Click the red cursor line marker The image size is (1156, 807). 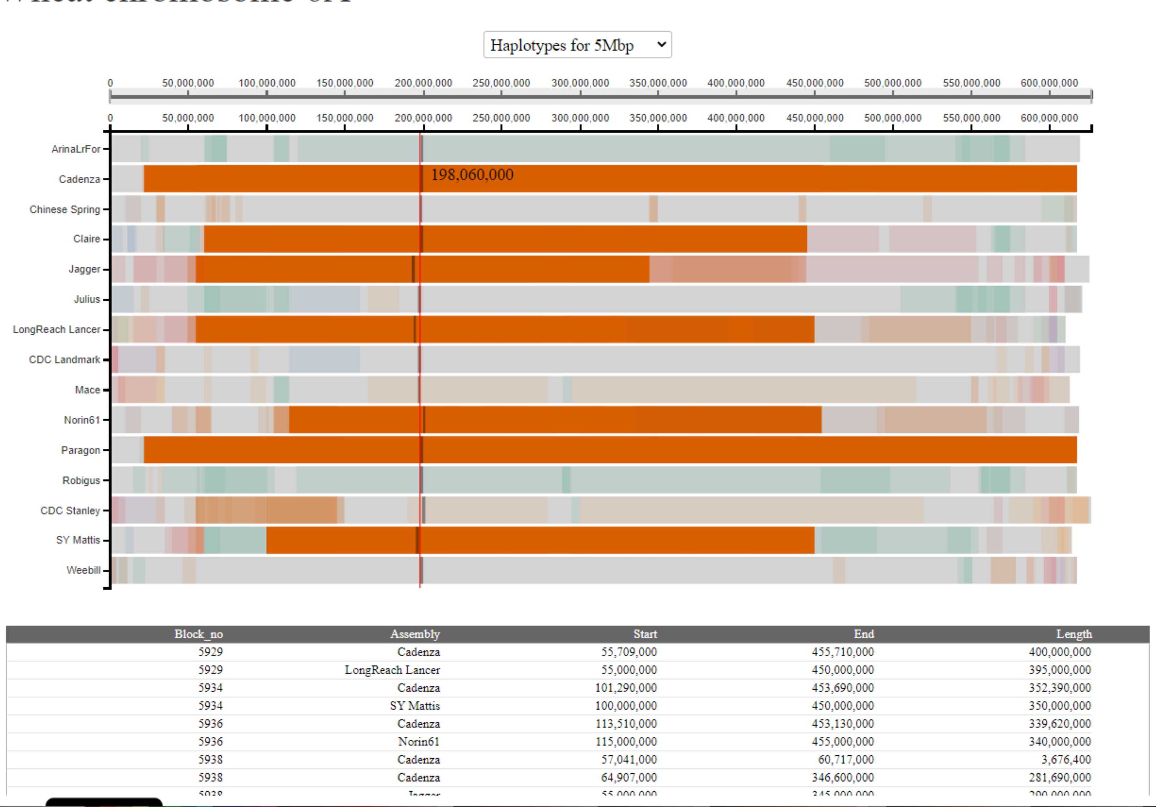420,360
